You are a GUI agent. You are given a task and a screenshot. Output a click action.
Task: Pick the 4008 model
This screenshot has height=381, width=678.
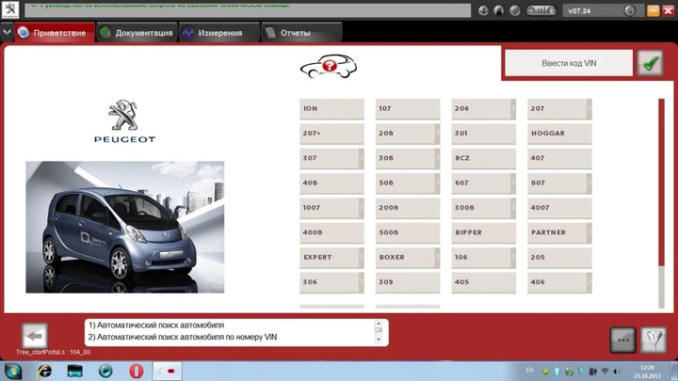[331, 232]
